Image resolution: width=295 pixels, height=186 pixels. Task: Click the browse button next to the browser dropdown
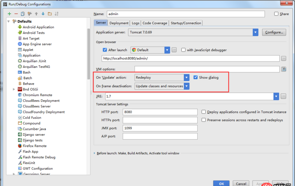(174, 50)
